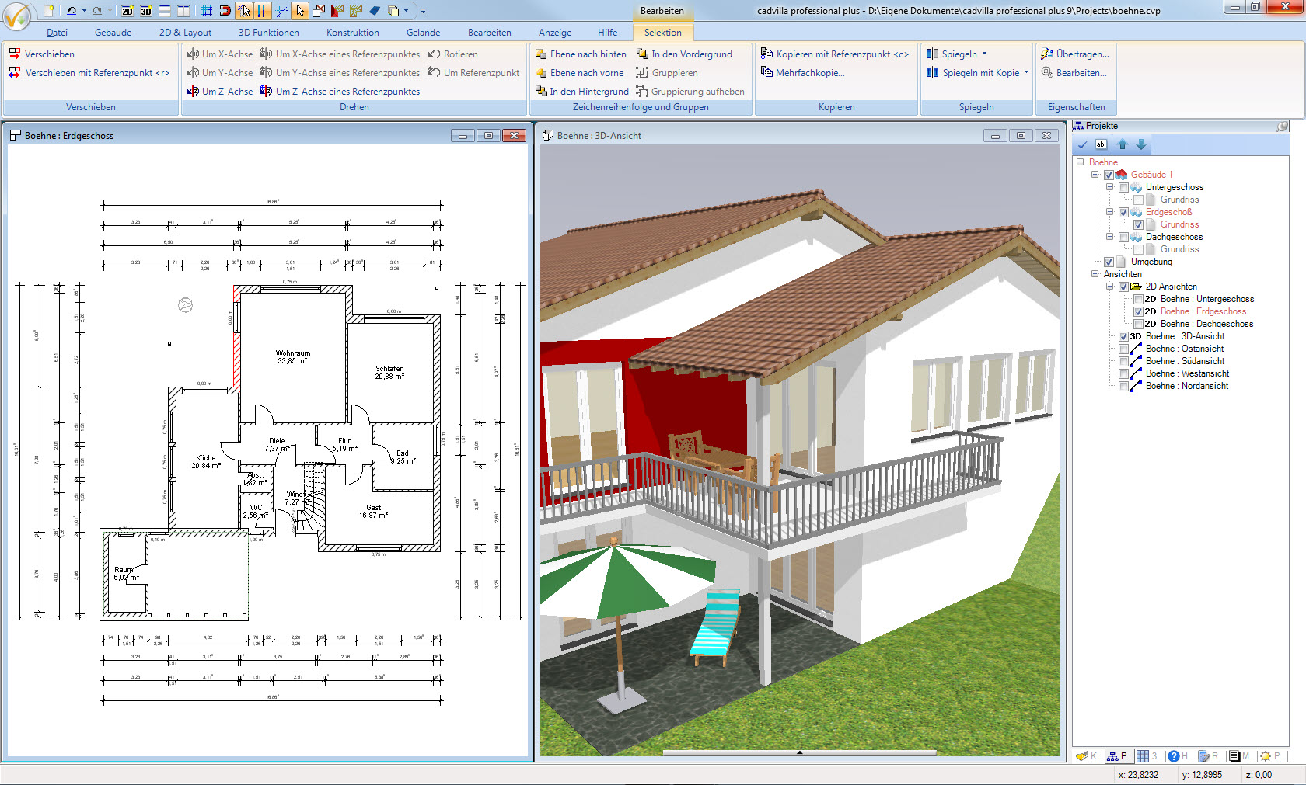Undo the last action

pos(72,11)
